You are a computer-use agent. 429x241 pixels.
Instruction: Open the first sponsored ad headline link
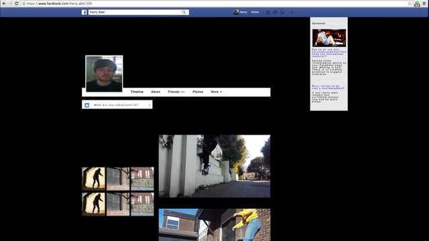[329, 53]
